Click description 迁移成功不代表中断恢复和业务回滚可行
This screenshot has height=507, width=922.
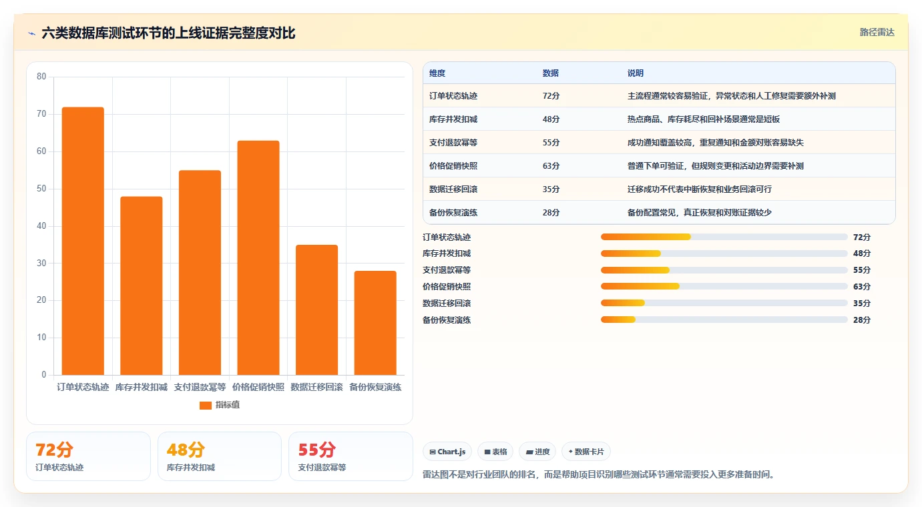(x=700, y=189)
